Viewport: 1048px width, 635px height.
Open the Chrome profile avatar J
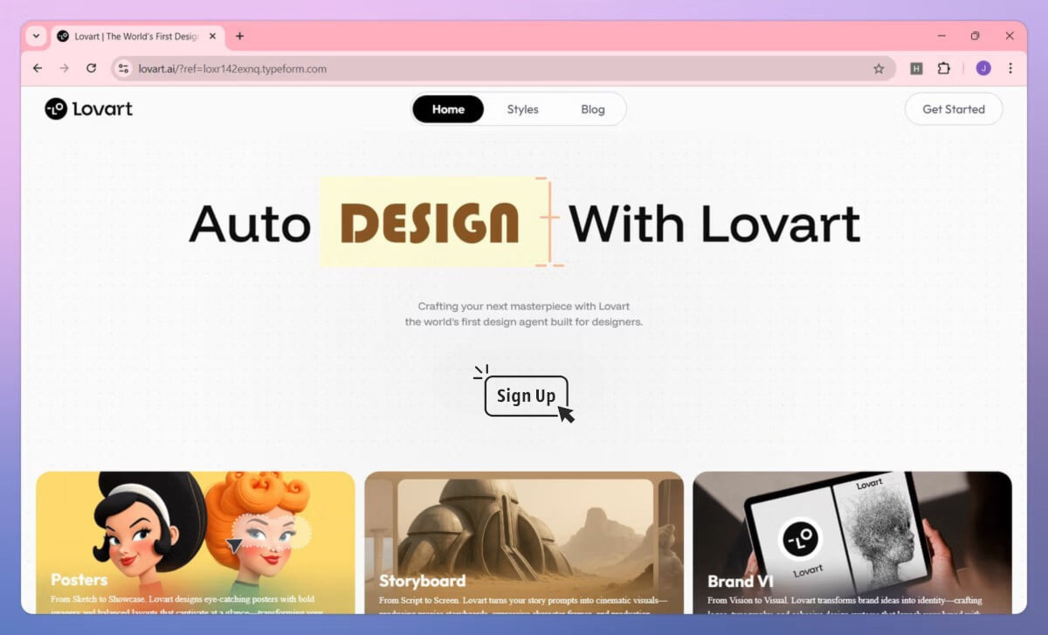(983, 68)
